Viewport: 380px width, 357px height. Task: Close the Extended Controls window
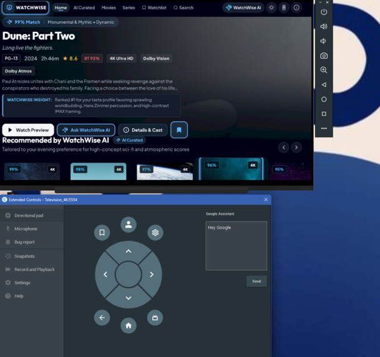pos(266,199)
